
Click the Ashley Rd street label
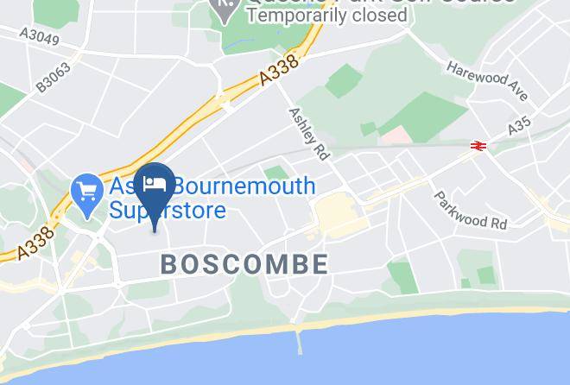pyautogui.click(x=309, y=134)
